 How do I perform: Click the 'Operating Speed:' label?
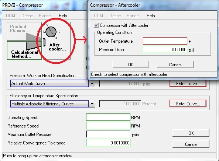pos(23,118)
